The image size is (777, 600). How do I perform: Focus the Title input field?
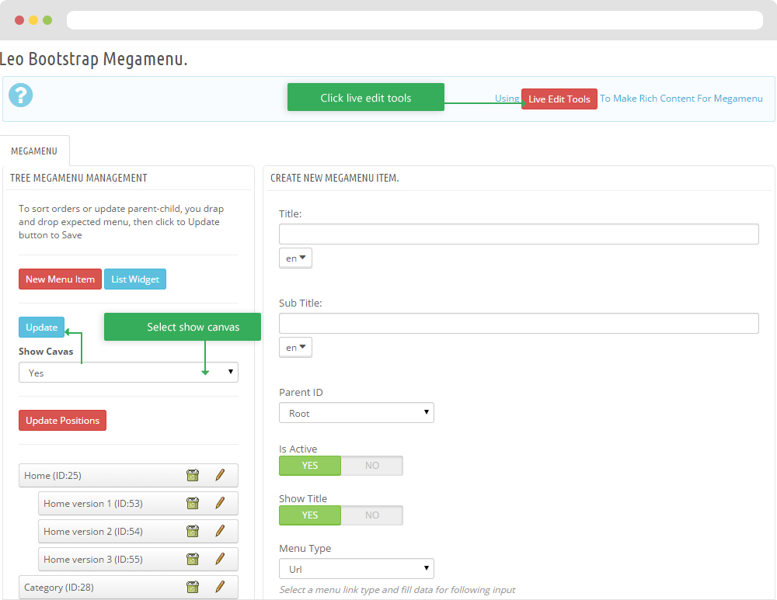click(519, 234)
